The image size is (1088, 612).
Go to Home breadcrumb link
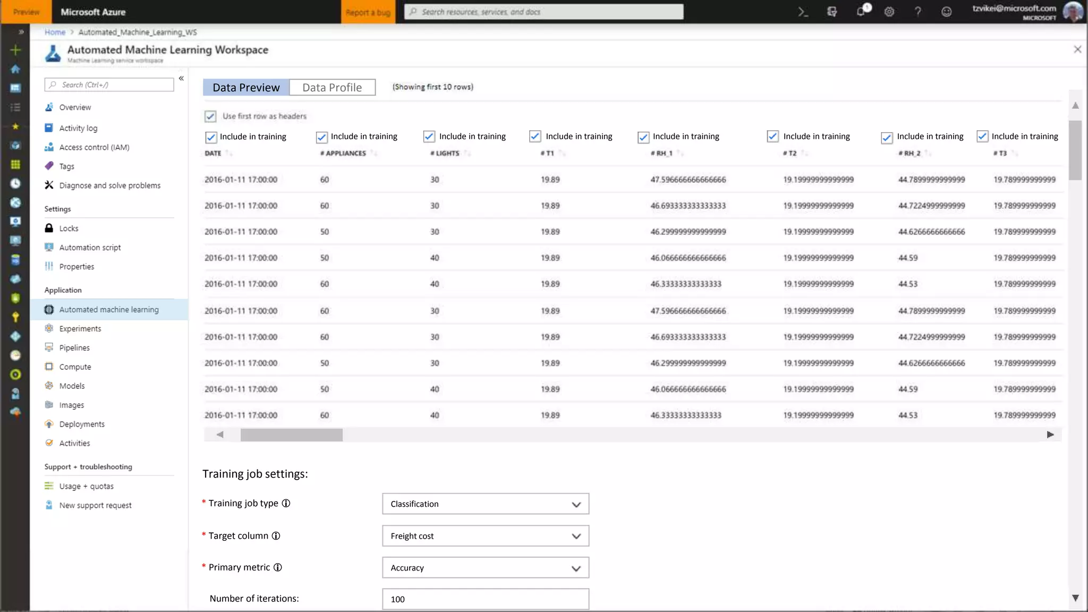click(x=55, y=32)
